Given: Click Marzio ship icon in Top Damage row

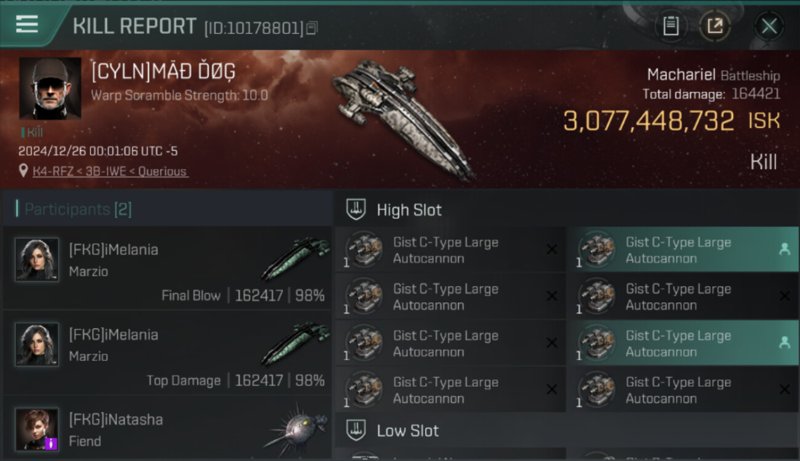Looking at the screenshot, I should coord(295,345).
